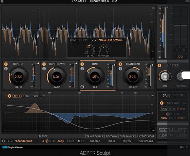Click the undo arrow icon
The image size is (190, 156).
point(79,141)
